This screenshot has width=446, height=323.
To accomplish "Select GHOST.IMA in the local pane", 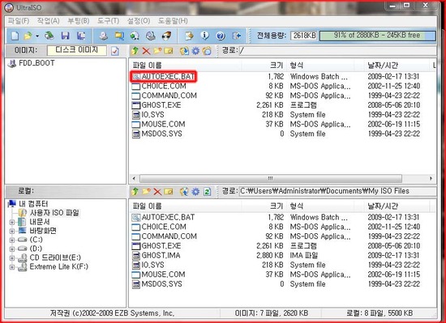I will click(x=157, y=256).
